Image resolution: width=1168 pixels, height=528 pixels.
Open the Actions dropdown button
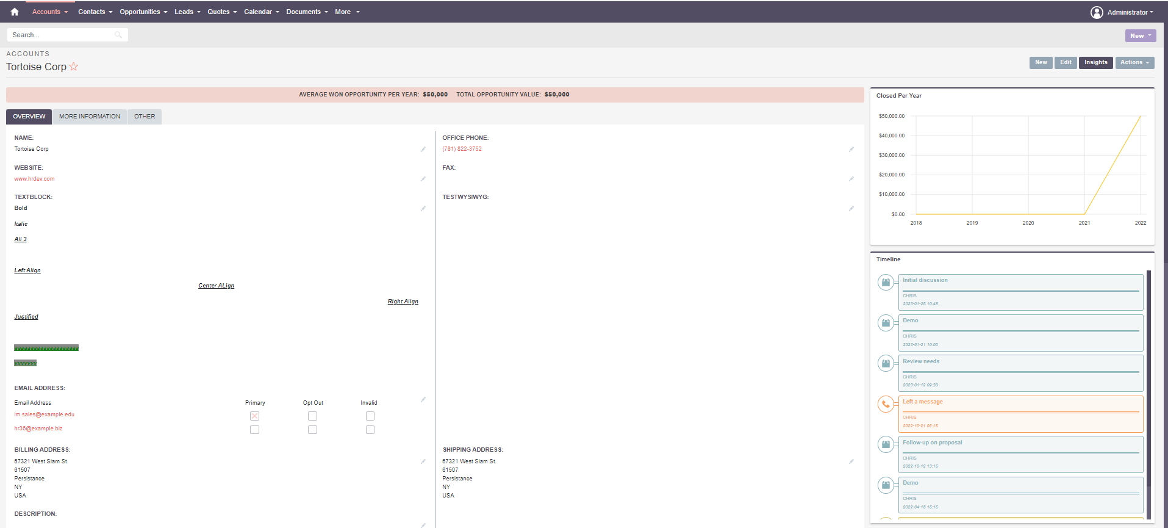[x=1134, y=62]
